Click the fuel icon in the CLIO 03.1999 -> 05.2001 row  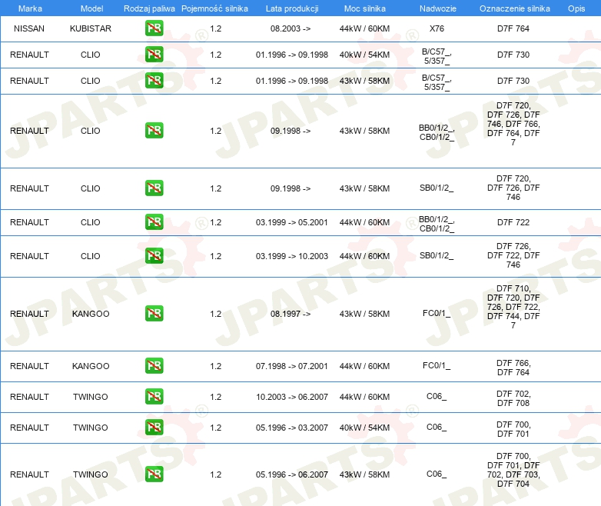[x=154, y=221]
